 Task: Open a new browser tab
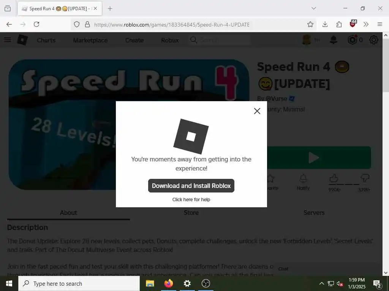110,9
